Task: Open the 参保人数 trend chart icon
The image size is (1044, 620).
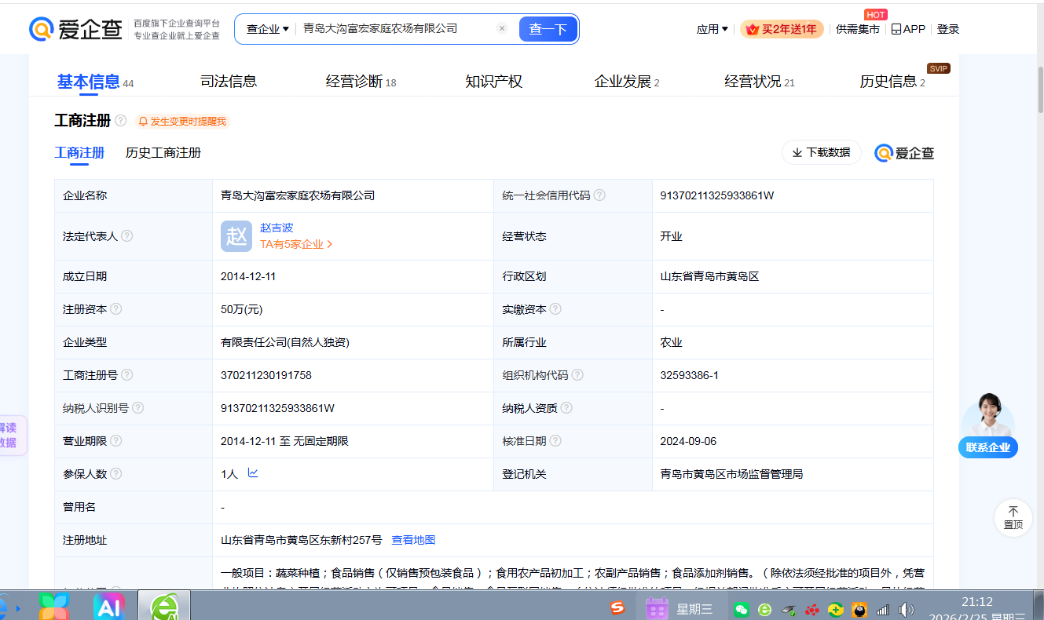Action: (253, 473)
